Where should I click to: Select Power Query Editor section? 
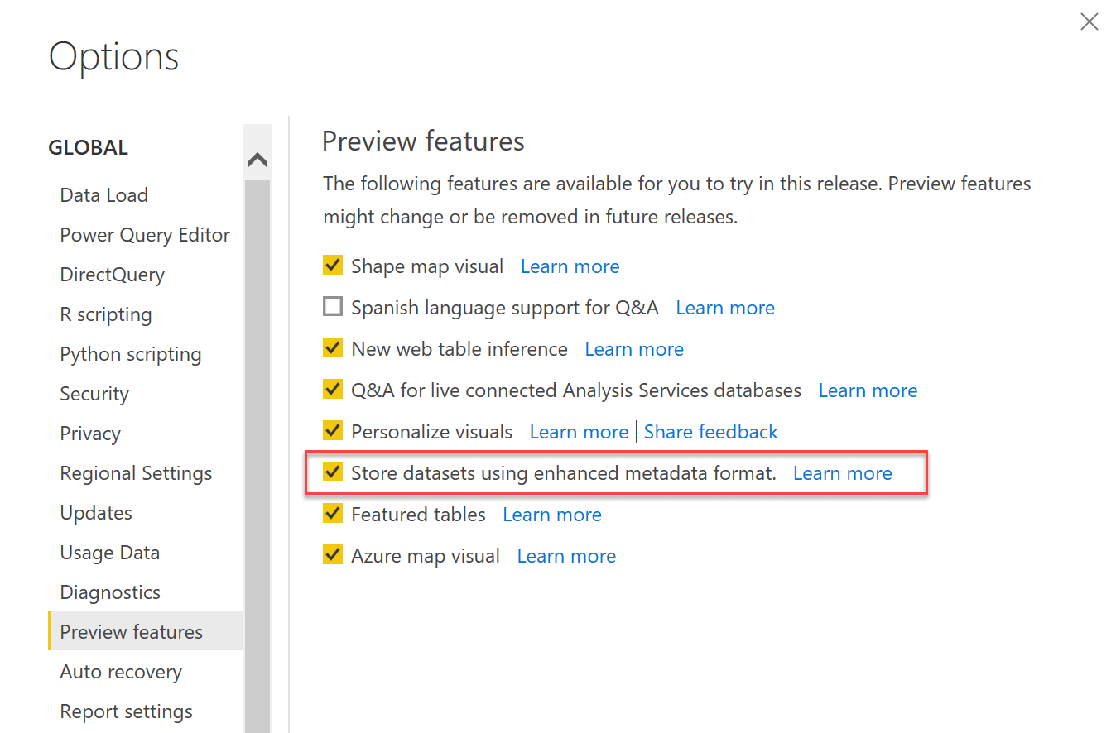[146, 235]
